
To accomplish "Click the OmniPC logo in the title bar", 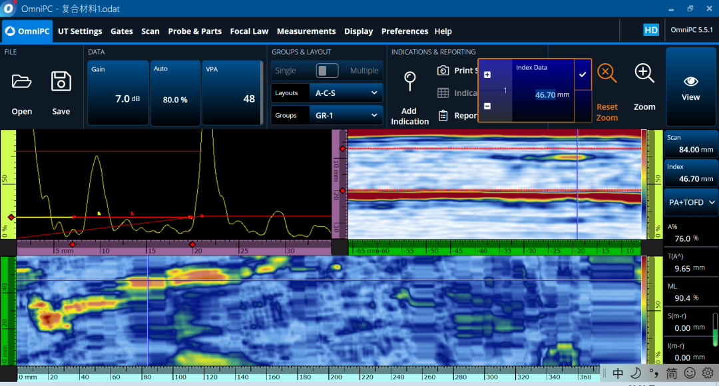I will (8, 8).
